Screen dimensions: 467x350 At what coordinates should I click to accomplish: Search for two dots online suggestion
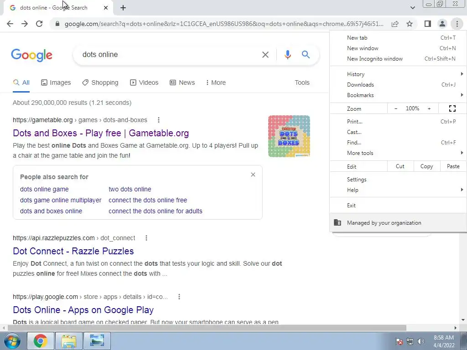point(130,189)
